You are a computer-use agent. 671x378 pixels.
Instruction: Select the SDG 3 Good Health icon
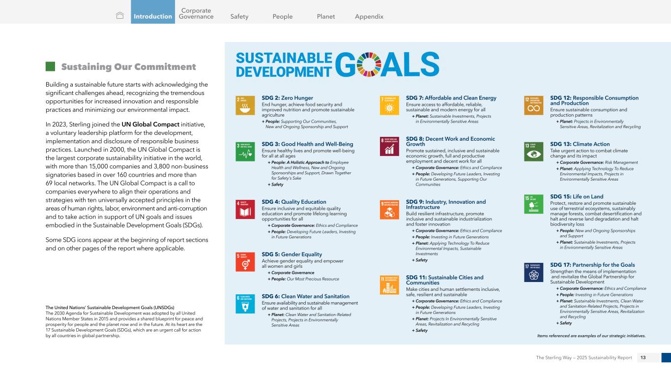point(245,152)
